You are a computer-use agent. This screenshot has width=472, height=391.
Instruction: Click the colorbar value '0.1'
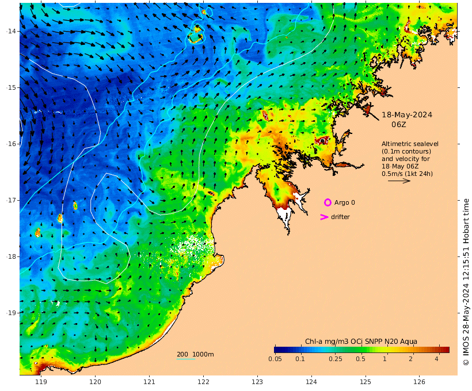click(300, 359)
